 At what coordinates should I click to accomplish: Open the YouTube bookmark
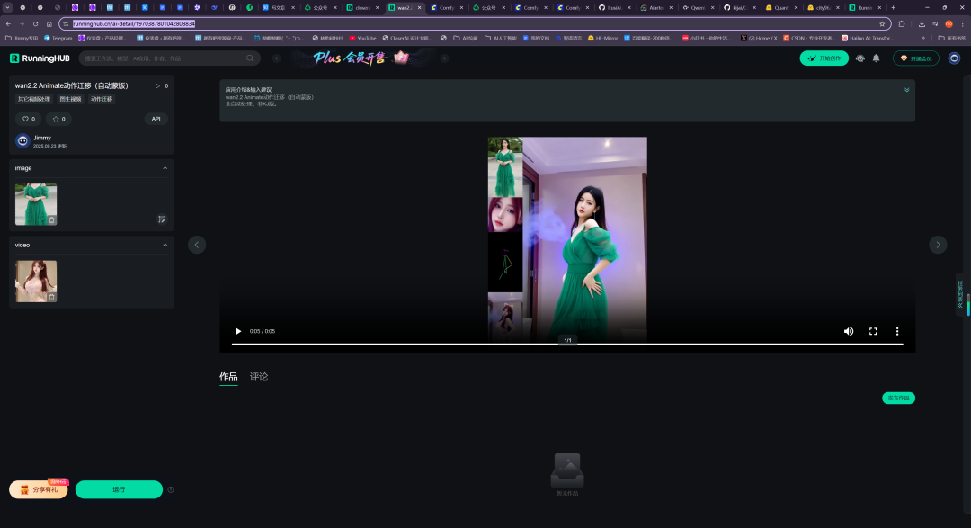362,38
